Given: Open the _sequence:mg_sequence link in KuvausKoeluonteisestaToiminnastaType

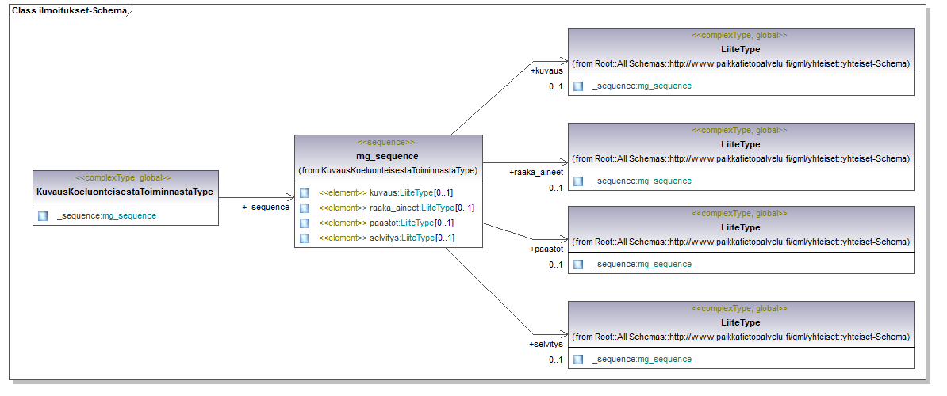Looking at the screenshot, I should [106, 215].
